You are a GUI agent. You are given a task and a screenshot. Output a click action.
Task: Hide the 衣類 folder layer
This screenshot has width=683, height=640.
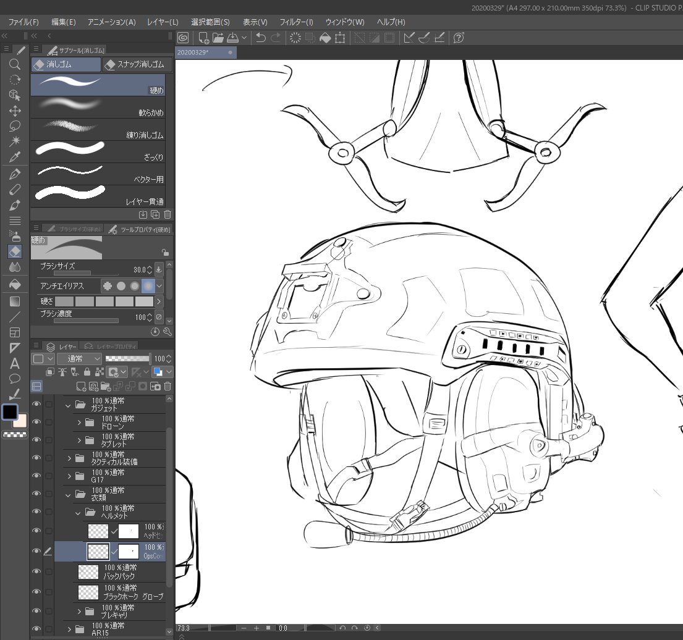tap(36, 494)
